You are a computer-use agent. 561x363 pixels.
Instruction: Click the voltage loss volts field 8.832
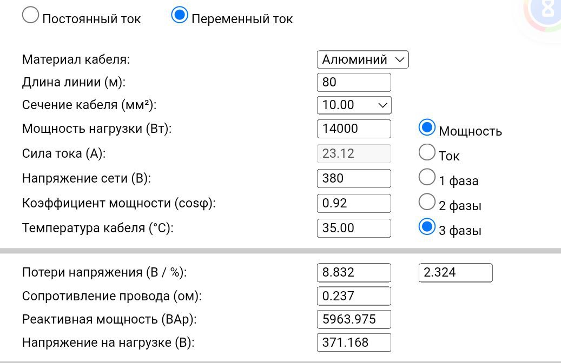coord(354,273)
